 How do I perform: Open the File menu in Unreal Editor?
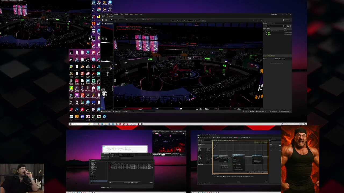coord(107,14)
